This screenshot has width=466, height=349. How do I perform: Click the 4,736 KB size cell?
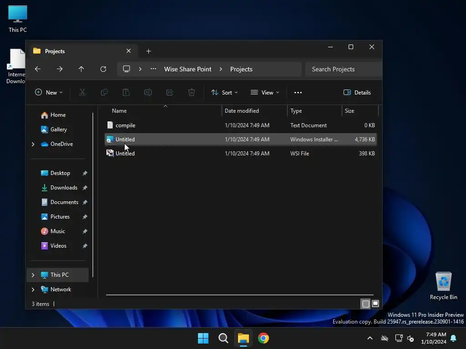click(365, 140)
